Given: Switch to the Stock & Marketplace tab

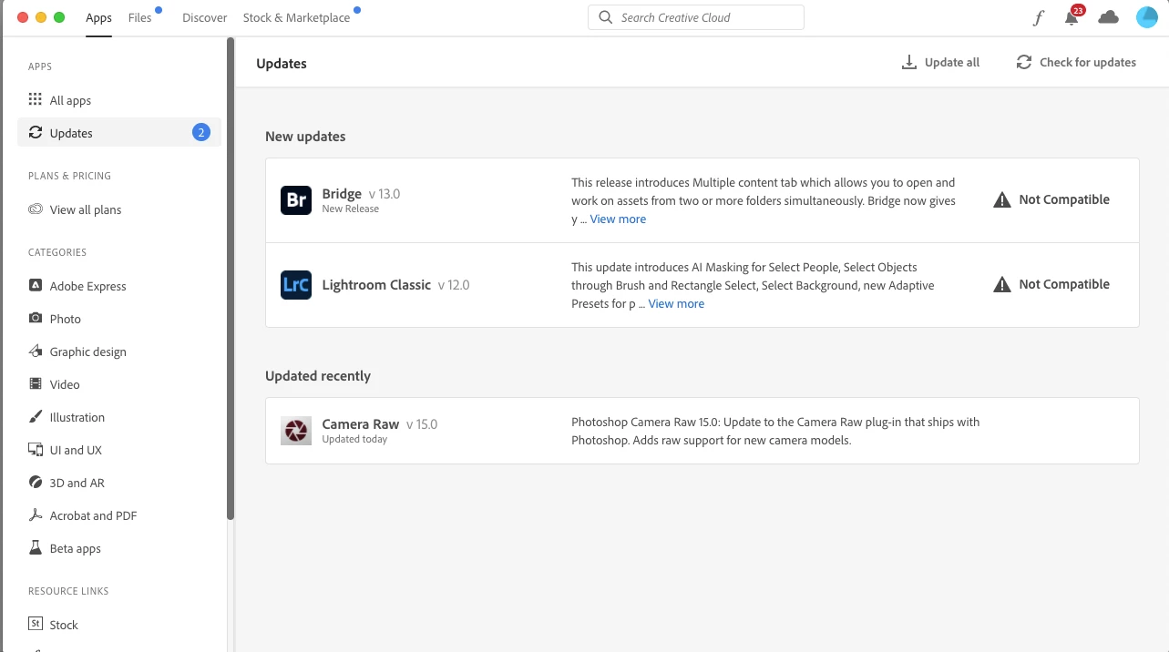Looking at the screenshot, I should click(x=296, y=17).
